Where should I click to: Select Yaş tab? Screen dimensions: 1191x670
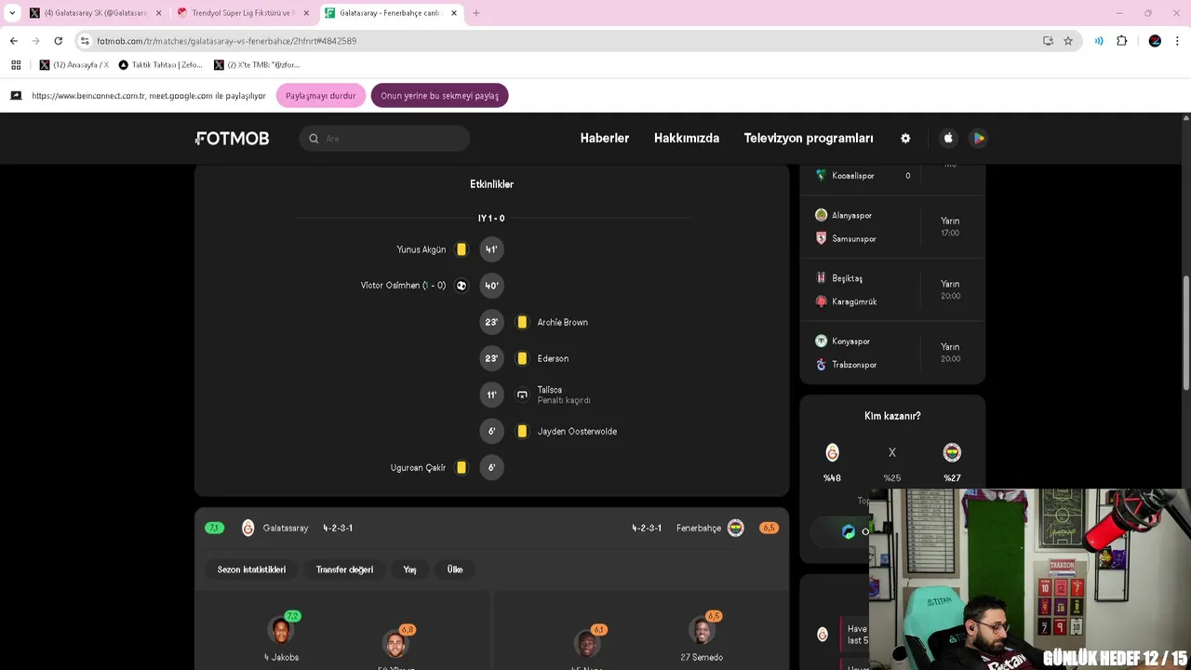[x=409, y=569]
